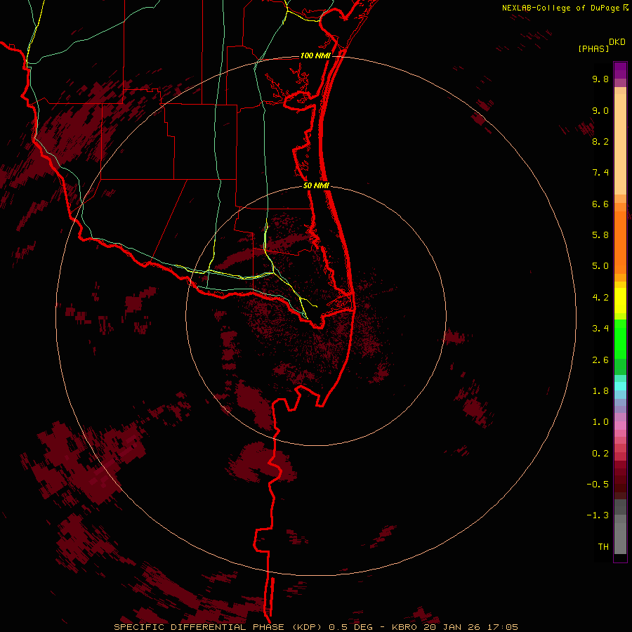Select the bright green segment of color bar
Screen dimensions: 632x632
pos(620,339)
